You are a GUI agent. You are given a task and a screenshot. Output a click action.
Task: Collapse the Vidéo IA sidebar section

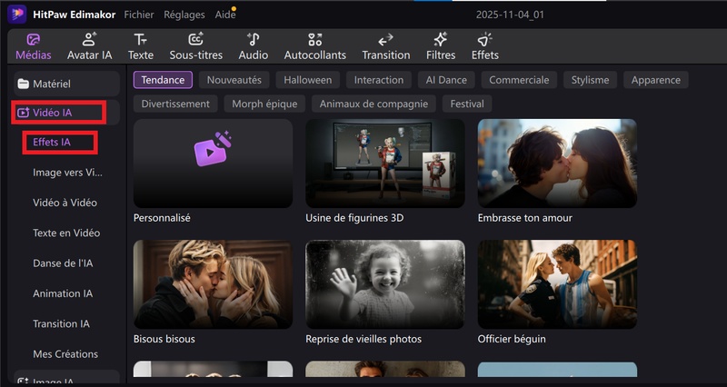pyautogui.click(x=64, y=113)
